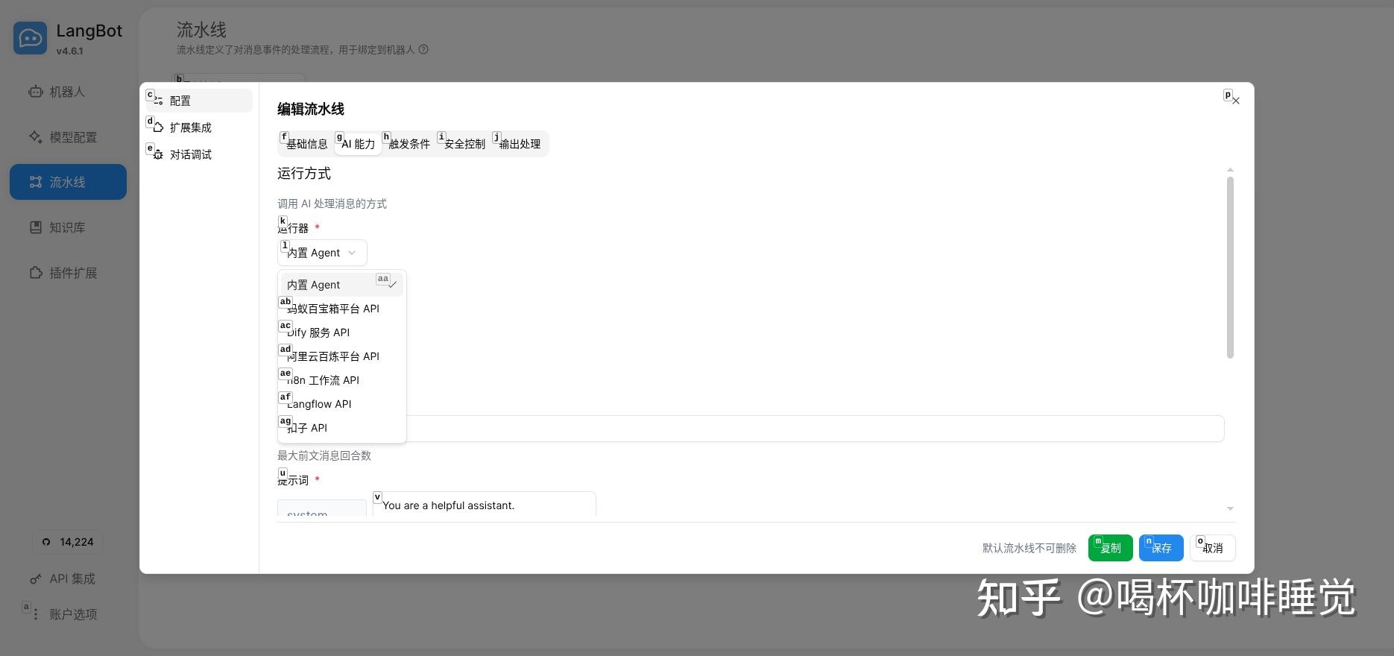1394x656 pixels.
Task: Click the blue 保存 button
Action: click(x=1161, y=548)
